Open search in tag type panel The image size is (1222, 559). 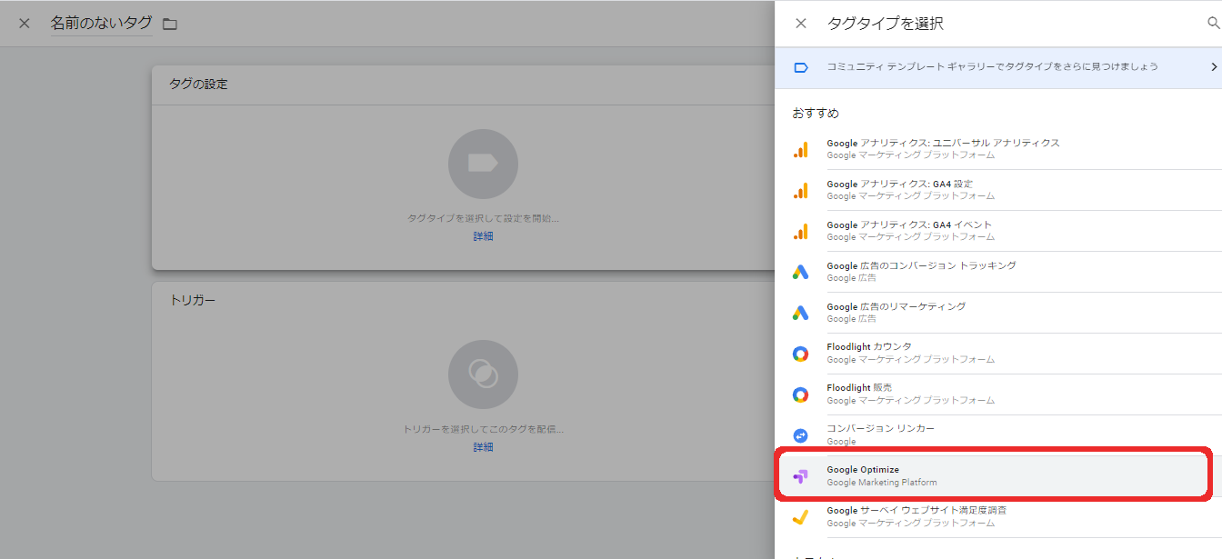click(x=1213, y=24)
